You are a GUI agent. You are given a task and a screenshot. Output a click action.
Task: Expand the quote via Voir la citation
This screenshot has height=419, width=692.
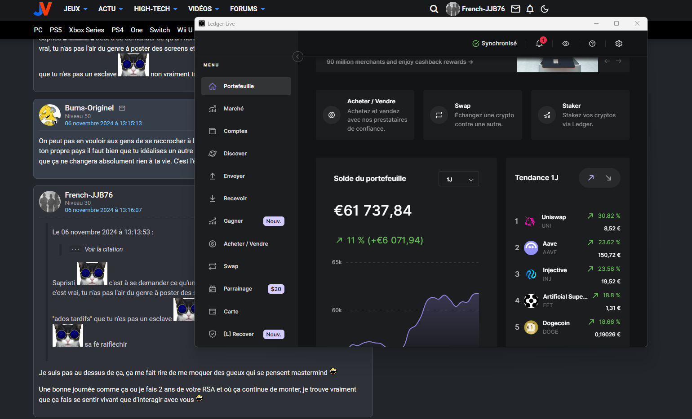point(104,249)
